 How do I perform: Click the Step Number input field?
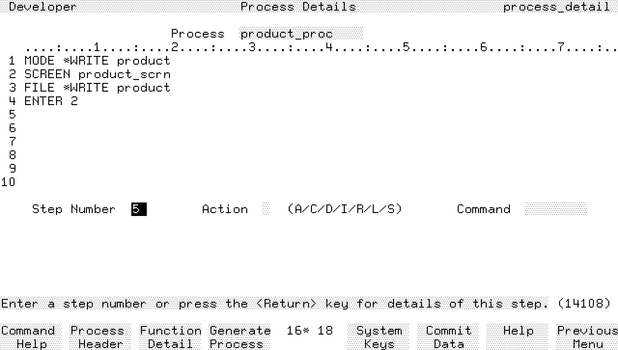139,209
